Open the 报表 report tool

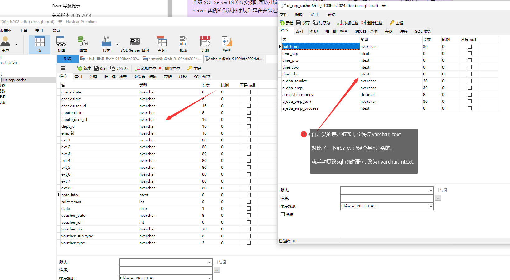pyautogui.click(x=183, y=44)
